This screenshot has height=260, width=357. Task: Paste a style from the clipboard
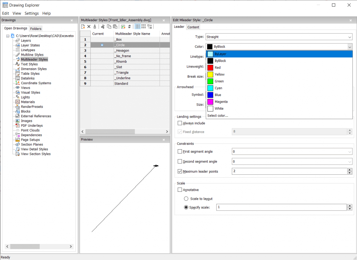115,26
